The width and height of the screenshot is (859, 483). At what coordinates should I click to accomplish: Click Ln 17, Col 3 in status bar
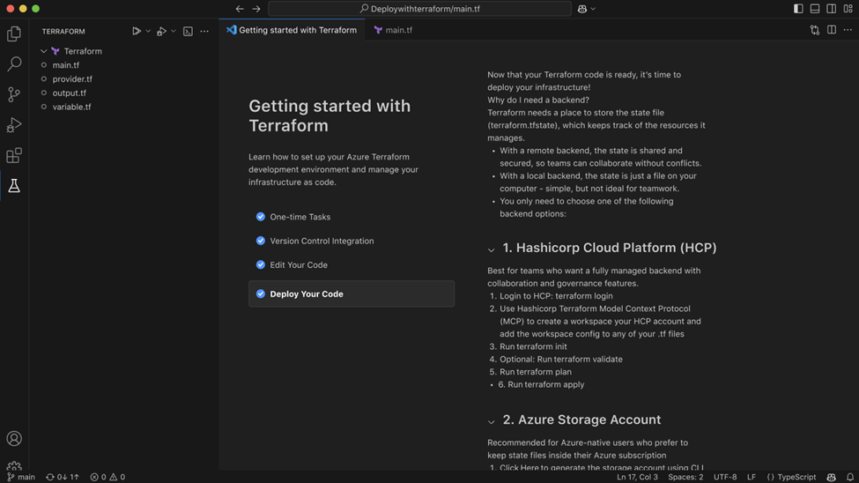pyautogui.click(x=637, y=477)
